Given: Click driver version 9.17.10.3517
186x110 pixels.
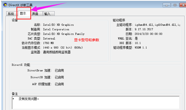Looking at the screenshot, I should [x=144, y=29].
